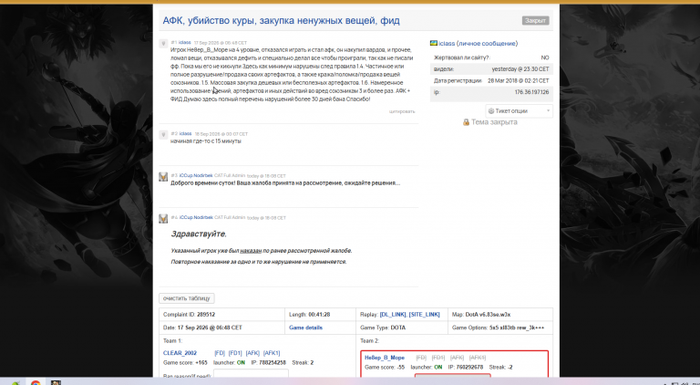Image resolution: width=700 pixels, height=385 pixels.
Task: Click Complaint ID 289512 cell
Action: (x=221, y=315)
